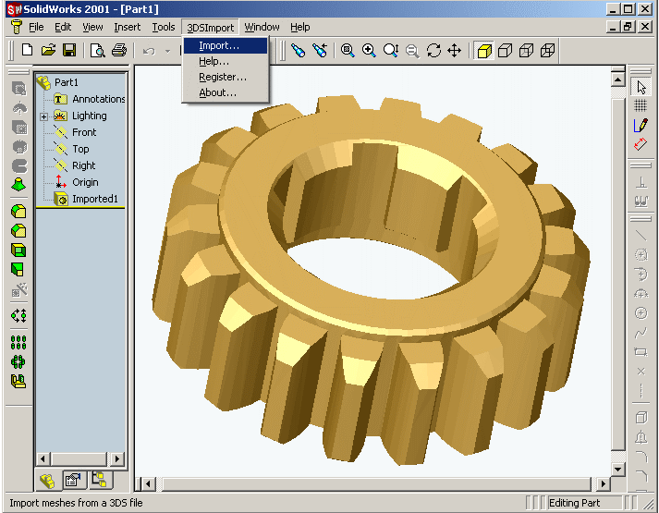The image size is (659, 513).
Task: Choose Help... in the 3DSImport dropdown
Action: click(x=226, y=61)
